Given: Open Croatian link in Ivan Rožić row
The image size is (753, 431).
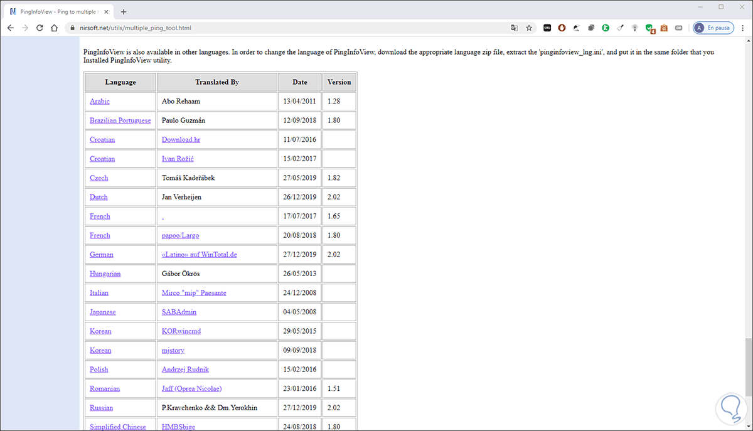Looking at the screenshot, I should point(102,159).
